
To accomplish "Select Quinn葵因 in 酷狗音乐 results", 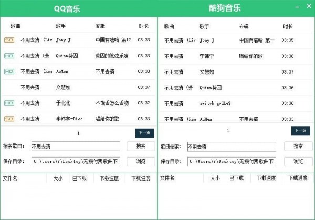I will coord(211,88).
